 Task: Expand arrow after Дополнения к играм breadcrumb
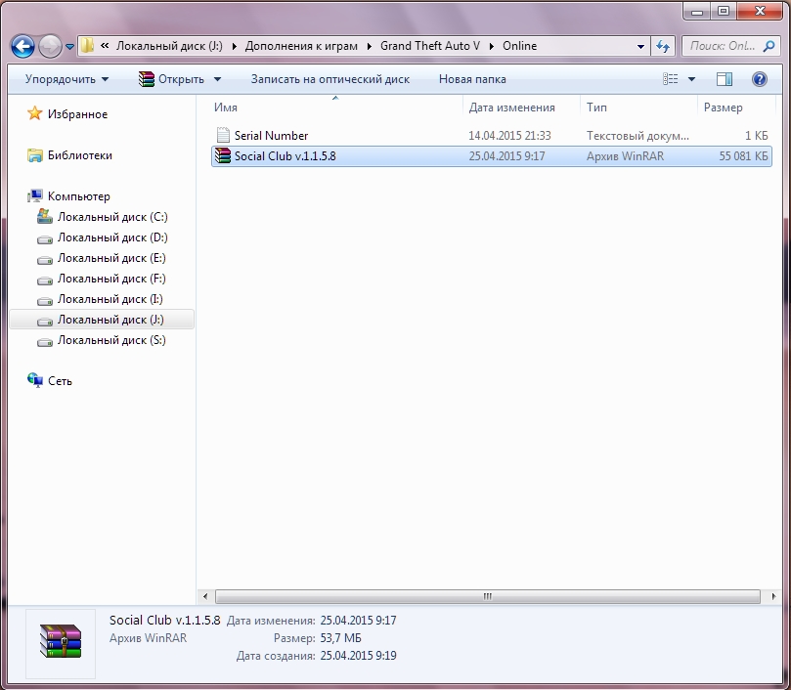pyautogui.click(x=370, y=46)
